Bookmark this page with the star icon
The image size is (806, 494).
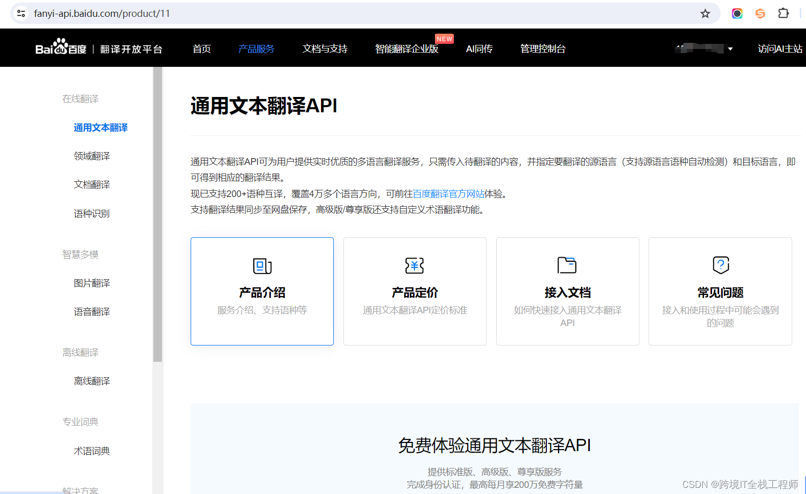(705, 14)
